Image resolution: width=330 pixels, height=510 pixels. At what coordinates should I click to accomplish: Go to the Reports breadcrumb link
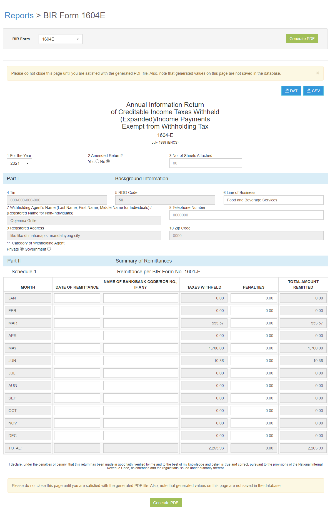click(19, 16)
